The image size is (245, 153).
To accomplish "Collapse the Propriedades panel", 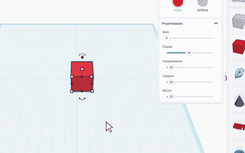I will pyautogui.click(x=216, y=23).
